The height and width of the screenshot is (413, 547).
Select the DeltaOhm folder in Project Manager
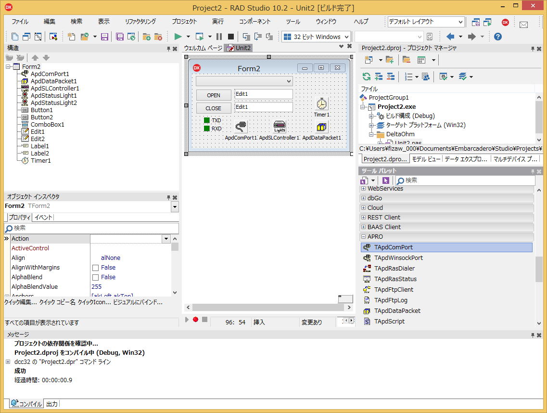point(400,134)
